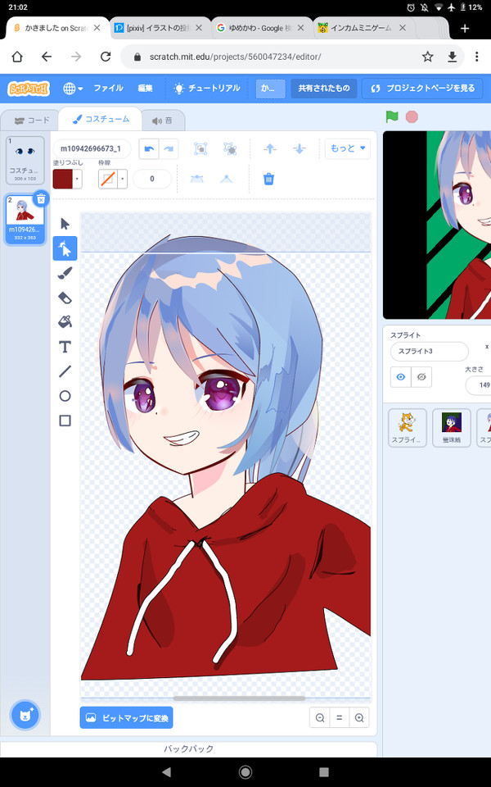Switch to the pixiv browser tab
This screenshot has height=787, width=491.
158,28
